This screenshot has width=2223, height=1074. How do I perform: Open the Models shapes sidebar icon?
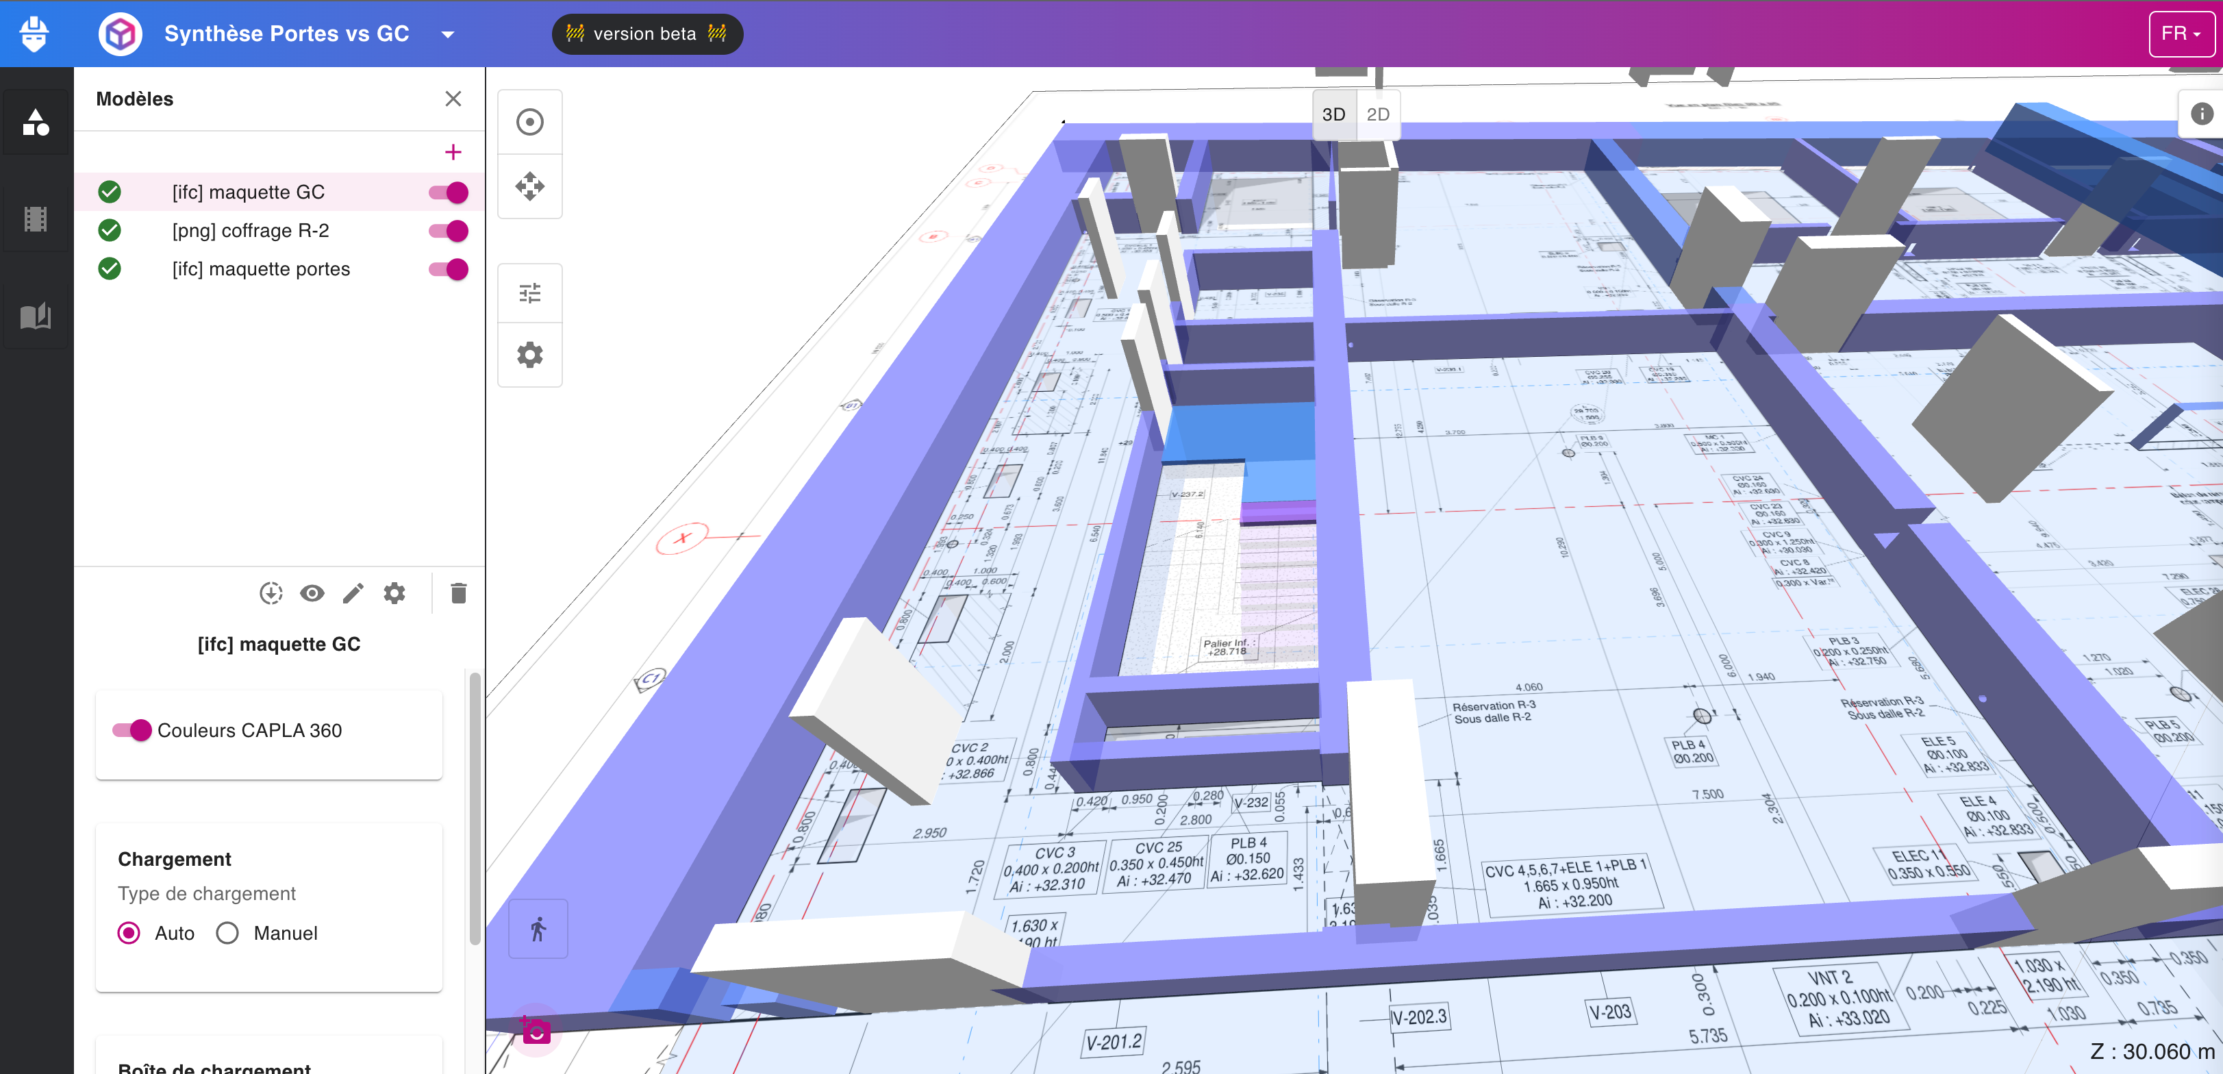click(36, 123)
